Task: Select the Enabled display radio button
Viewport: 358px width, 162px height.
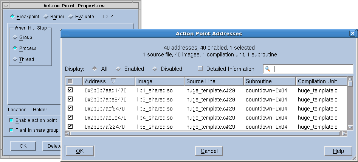Action: point(118,69)
